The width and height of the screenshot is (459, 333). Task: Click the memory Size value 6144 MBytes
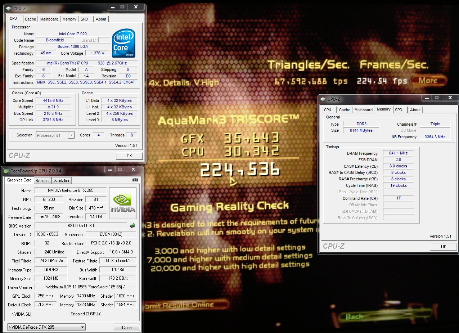361,130
